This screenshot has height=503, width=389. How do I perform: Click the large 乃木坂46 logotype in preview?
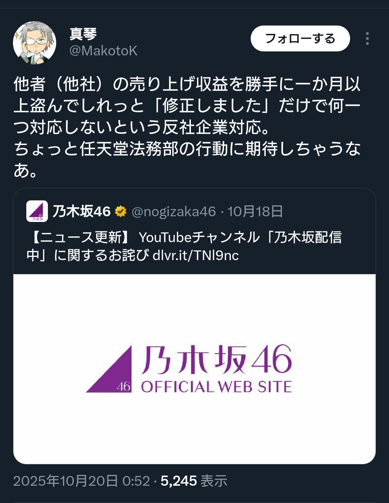[x=216, y=359]
